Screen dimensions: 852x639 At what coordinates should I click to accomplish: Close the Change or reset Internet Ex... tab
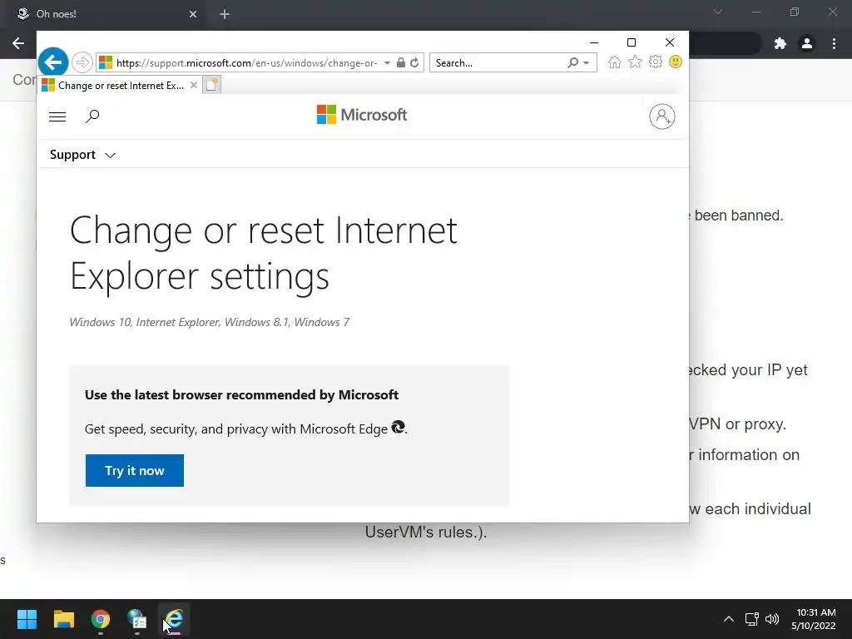coord(193,86)
